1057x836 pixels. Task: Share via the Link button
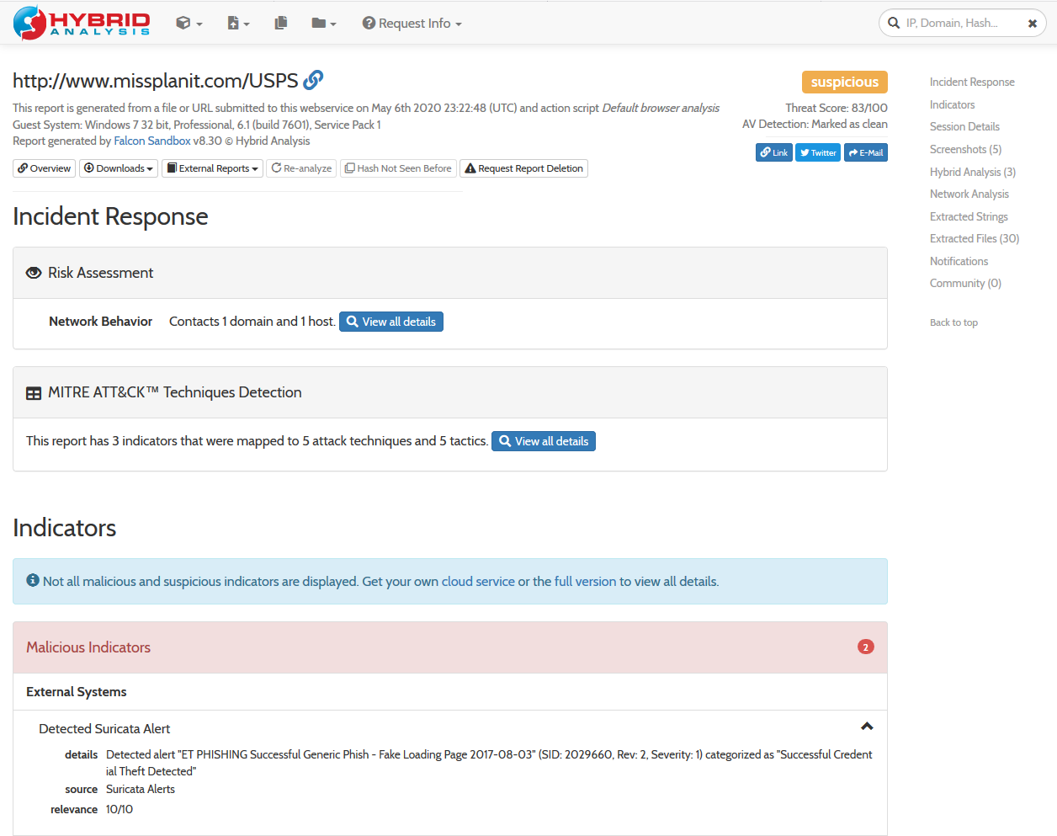pyautogui.click(x=774, y=152)
